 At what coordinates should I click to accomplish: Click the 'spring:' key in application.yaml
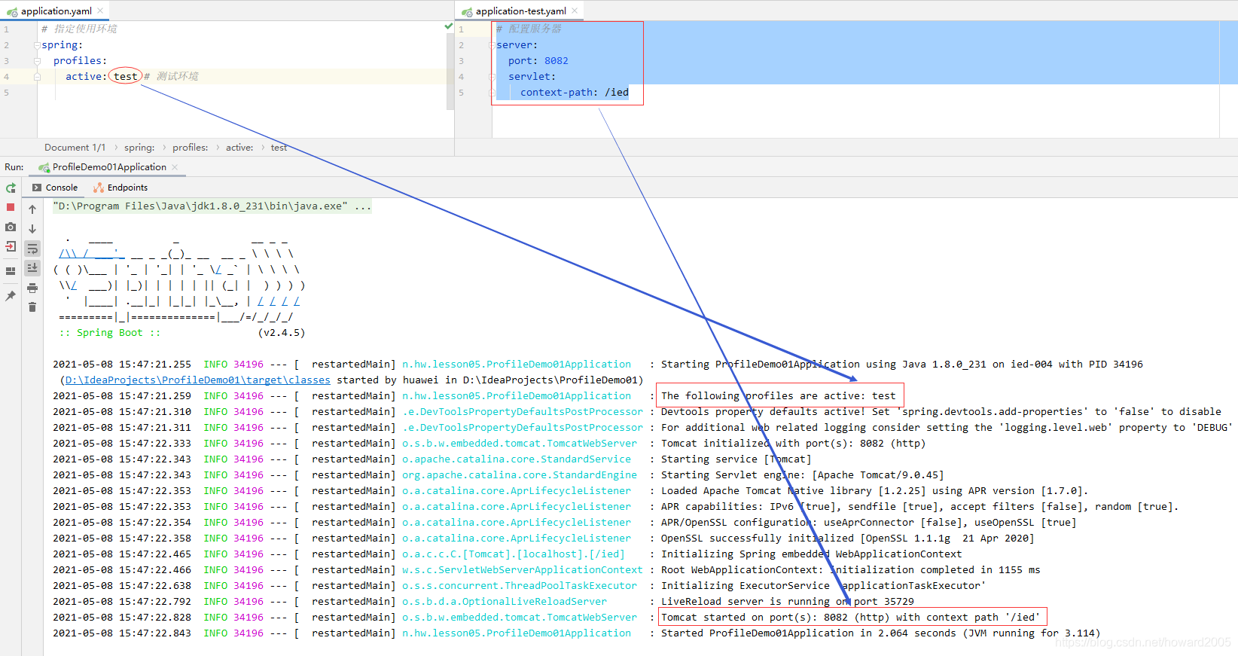click(63, 45)
